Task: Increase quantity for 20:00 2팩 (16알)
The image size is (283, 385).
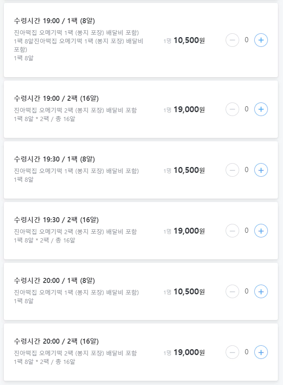Action: click(x=261, y=352)
